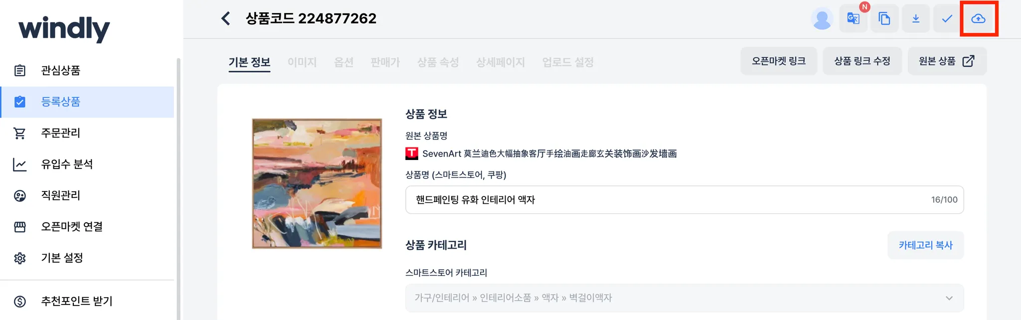The width and height of the screenshot is (1021, 320).
Task: Click the 카테고리 복사 button
Action: [926, 245]
